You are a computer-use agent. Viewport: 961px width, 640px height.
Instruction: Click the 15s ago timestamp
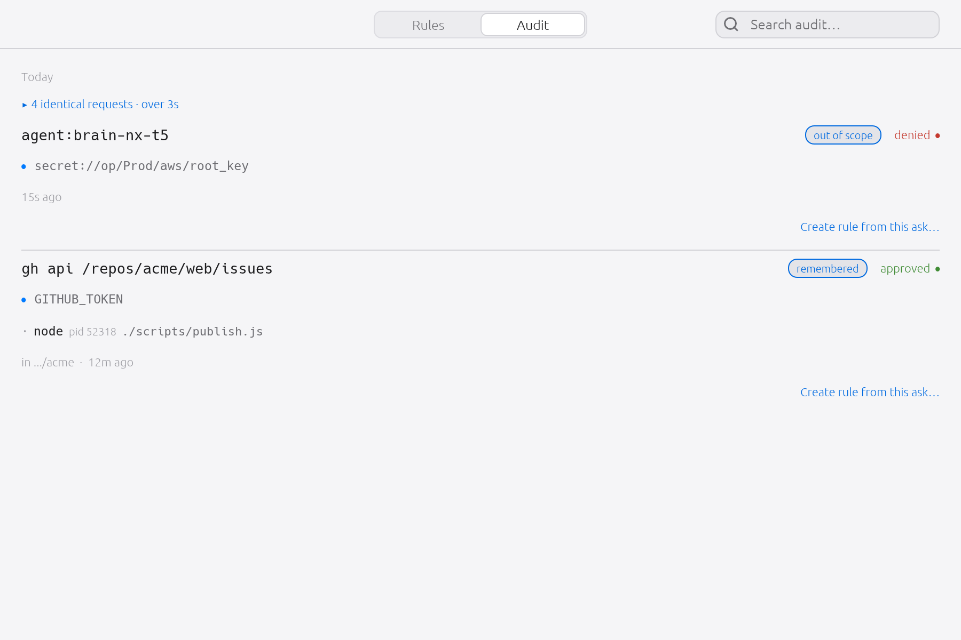pyautogui.click(x=42, y=197)
